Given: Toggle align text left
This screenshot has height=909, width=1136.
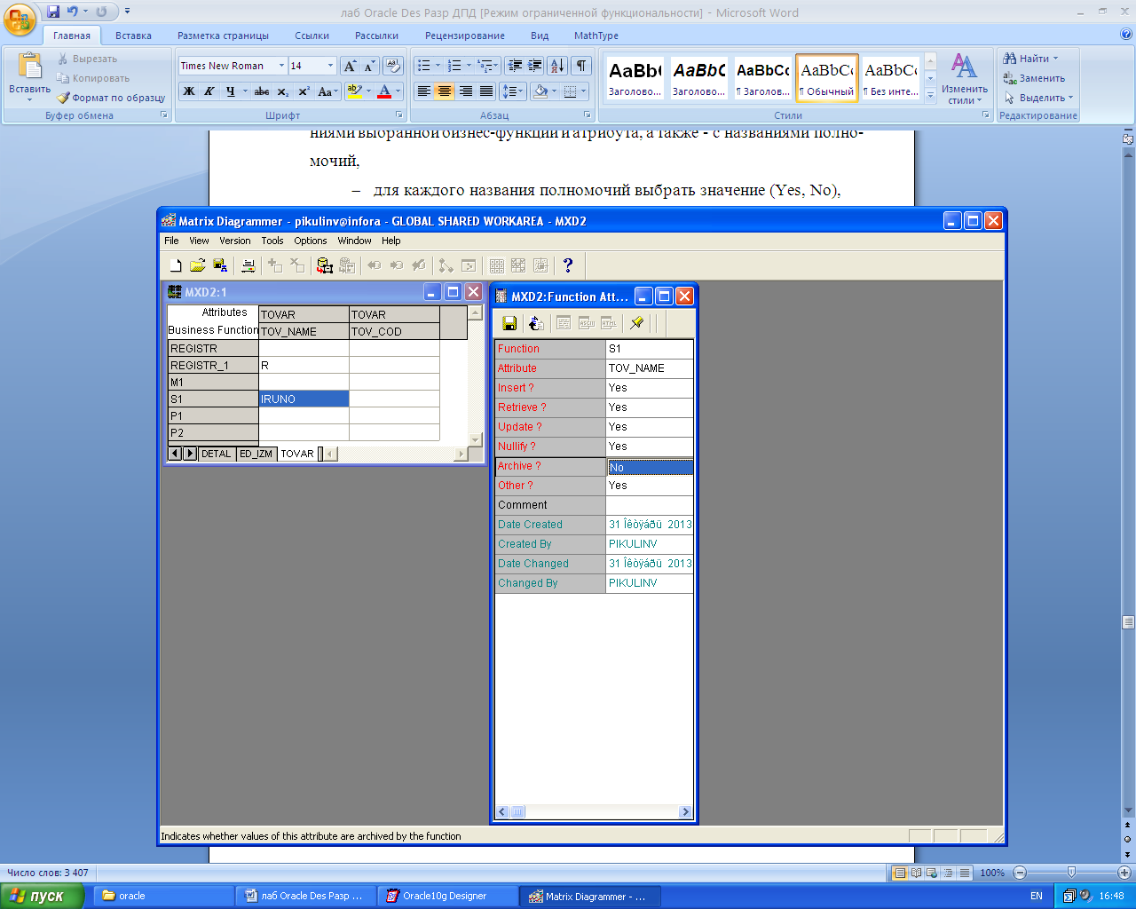Looking at the screenshot, I should [x=424, y=91].
